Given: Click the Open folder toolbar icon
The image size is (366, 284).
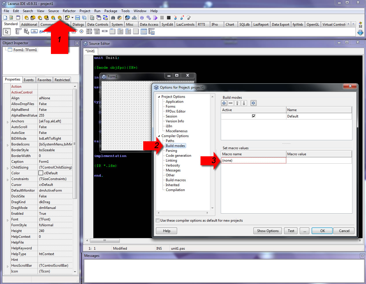Looking at the screenshot, I should (x=67, y=18).
